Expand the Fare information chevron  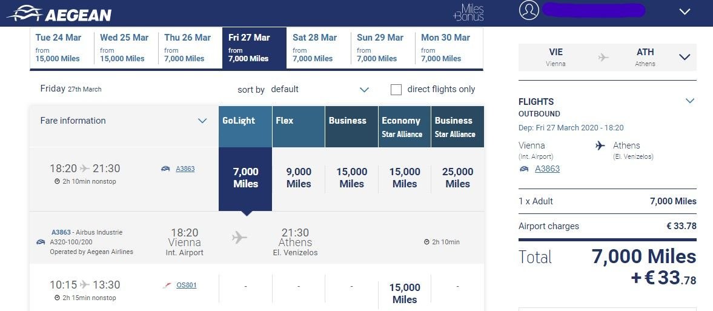[202, 121]
